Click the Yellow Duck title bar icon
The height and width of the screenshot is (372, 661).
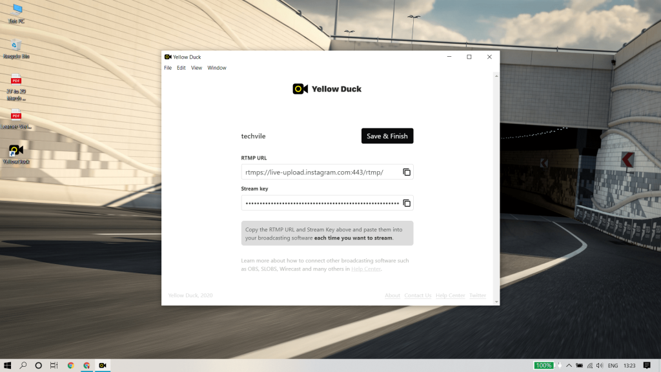tap(168, 57)
